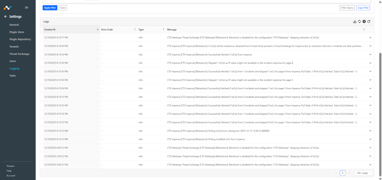Viewport: 382px width, 180px height.
Task: Click the Copy Filter button
Action: (363, 8)
